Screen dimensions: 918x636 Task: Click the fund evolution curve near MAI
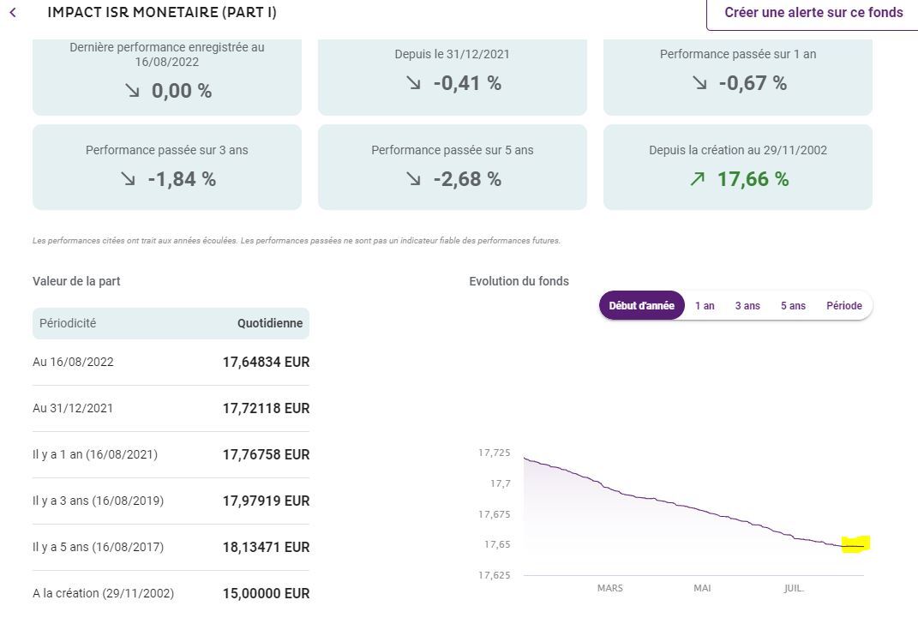pos(703,509)
